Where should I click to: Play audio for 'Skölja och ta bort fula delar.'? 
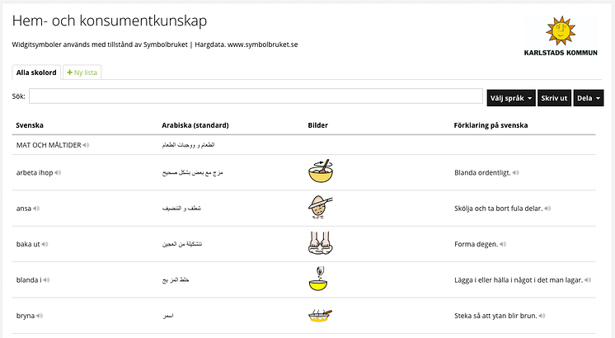point(547,209)
